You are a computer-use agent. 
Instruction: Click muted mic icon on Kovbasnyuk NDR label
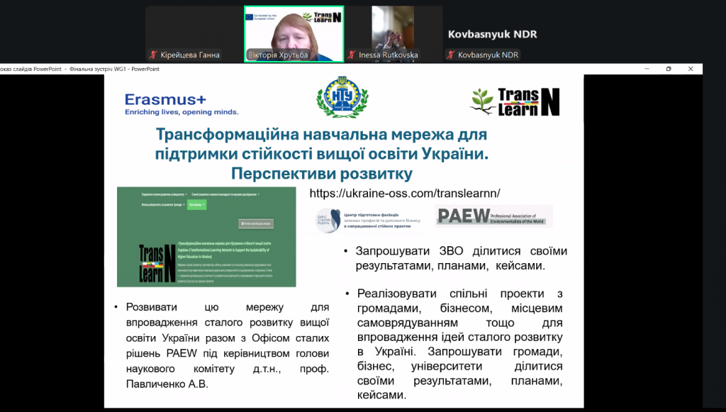(x=451, y=55)
